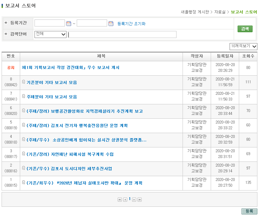Open the 10개씩보기 page size dropdown
Screen dimensions: 259x217
[243, 46]
